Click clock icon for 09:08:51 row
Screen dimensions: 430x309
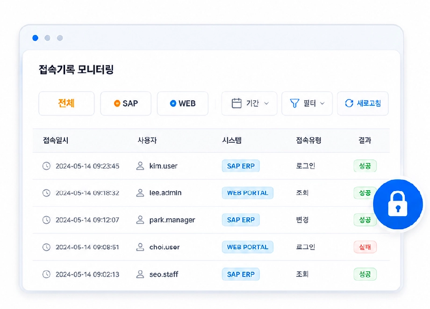pos(46,247)
